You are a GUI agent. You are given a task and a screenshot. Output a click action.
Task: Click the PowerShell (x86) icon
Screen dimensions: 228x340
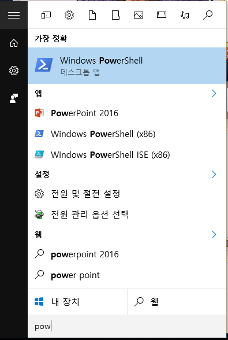click(39, 134)
